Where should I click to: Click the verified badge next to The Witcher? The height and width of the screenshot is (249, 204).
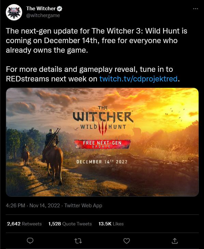point(60,9)
